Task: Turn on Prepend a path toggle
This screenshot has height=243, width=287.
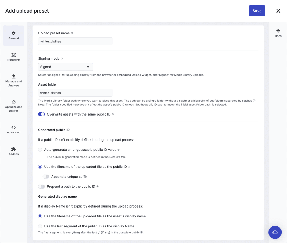Action: tap(41, 186)
